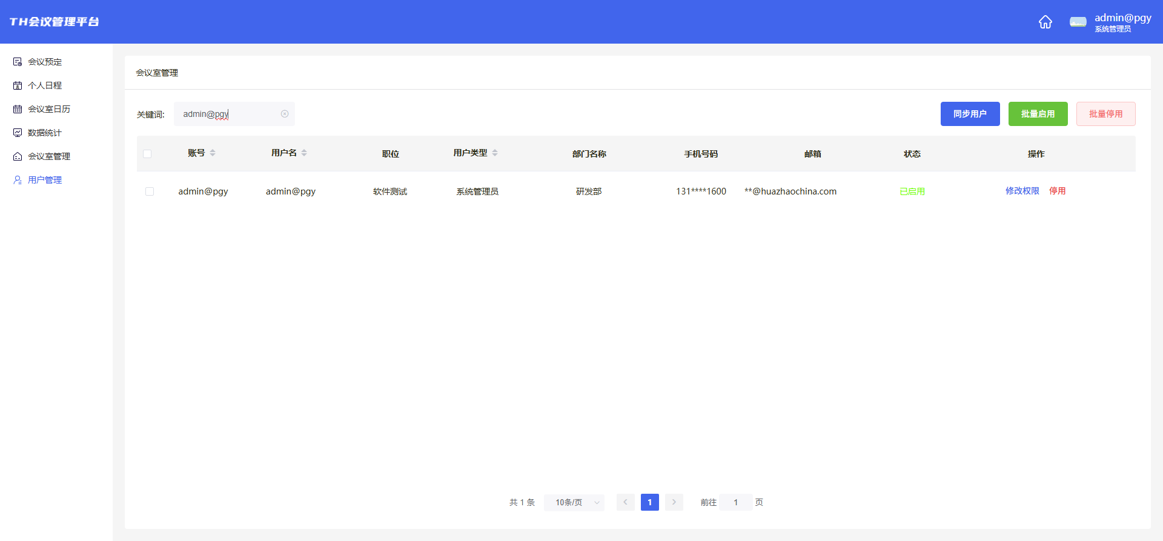1163x541 pixels.
Task: Click the 会议室日历 sidebar icon
Action: (18, 109)
